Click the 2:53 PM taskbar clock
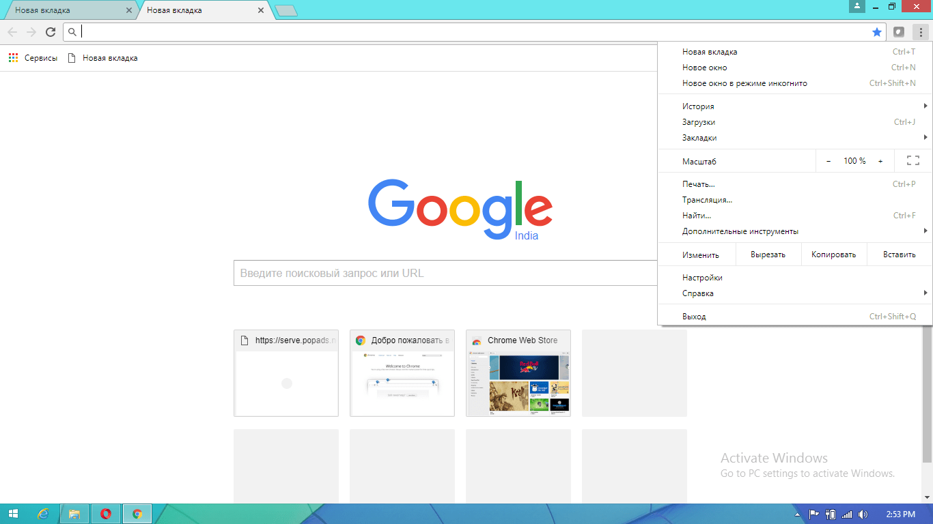This screenshot has height=524, width=933. [x=902, y=514]
